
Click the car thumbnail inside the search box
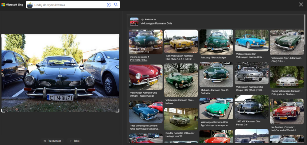pos(30,5)
